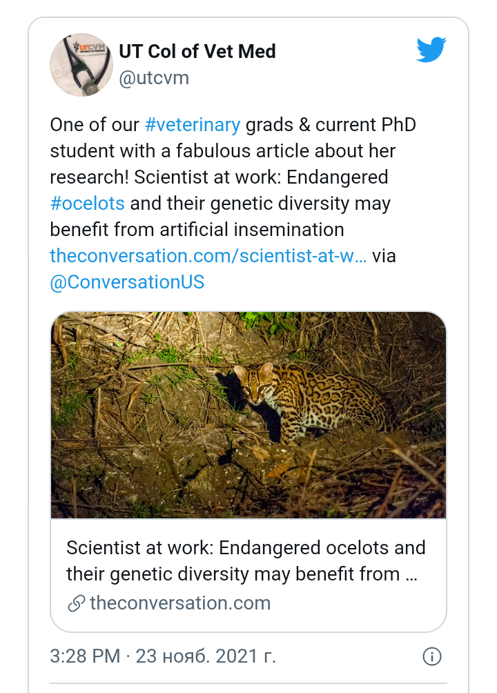Click the @utcvm handle
Image resolution: width=497 pixels, height=693 pixels.
(x=154, y=78)
